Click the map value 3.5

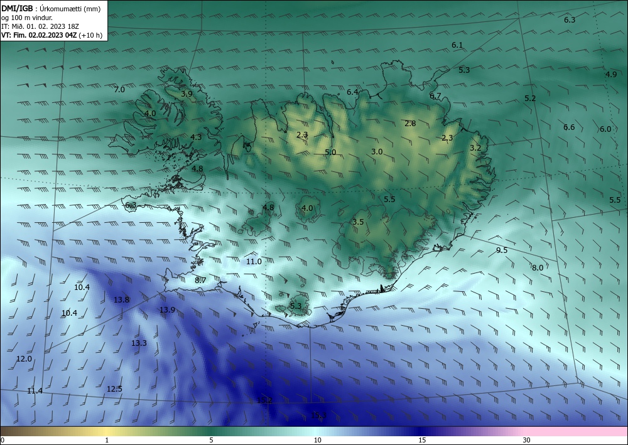click(358, 222)
